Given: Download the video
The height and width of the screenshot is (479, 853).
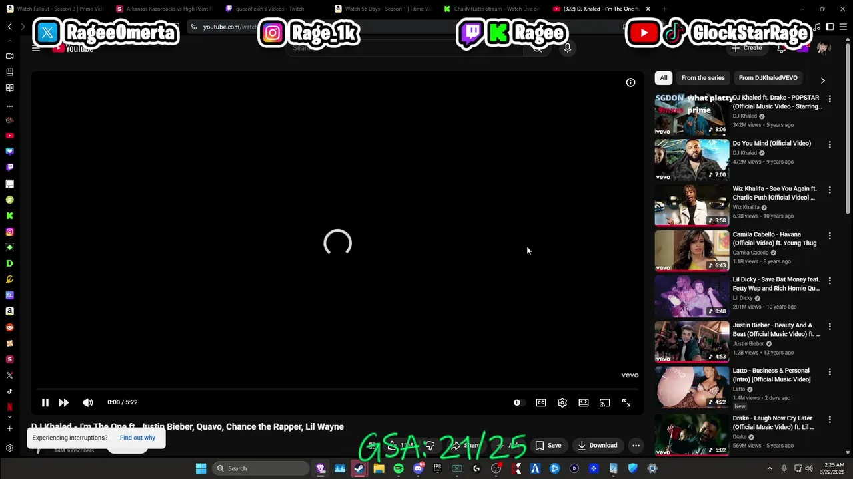Looking at the screenshot, I should [598, 446].
